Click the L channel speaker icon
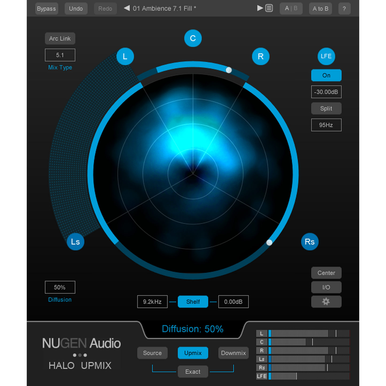 coord(125,56)
